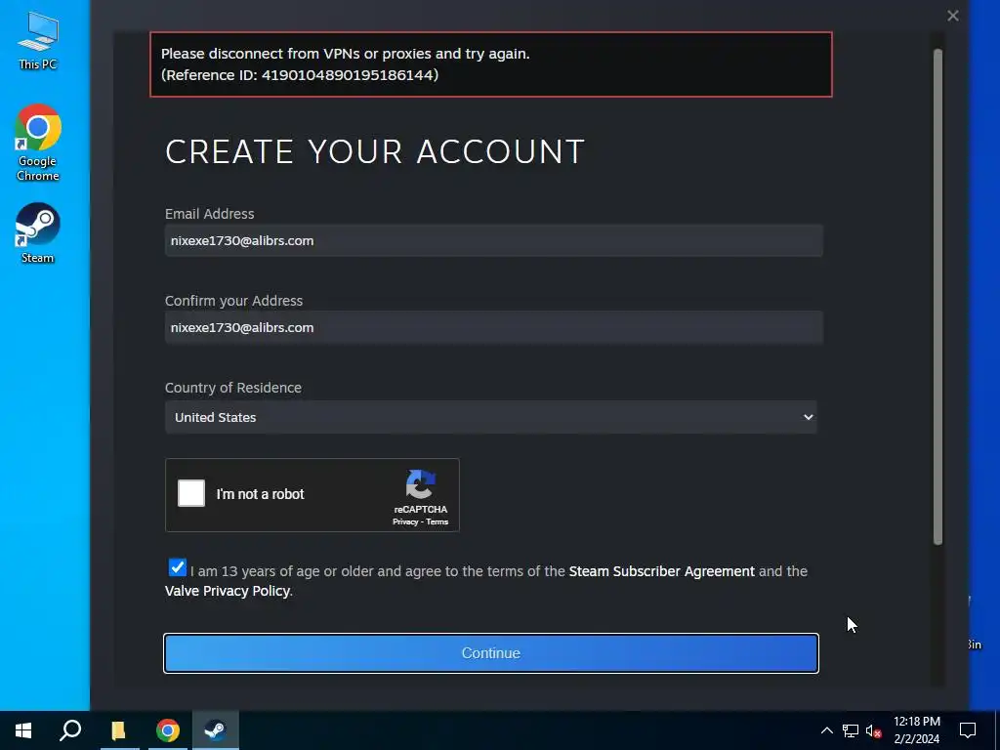The image size is (1000, 750).
Task: Open the network status tray icon
Action: tap(851, 730)
